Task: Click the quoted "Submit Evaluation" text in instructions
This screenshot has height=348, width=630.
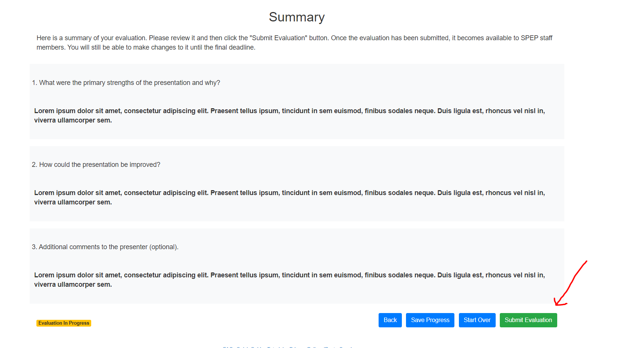Action: [x=278, y=38]
